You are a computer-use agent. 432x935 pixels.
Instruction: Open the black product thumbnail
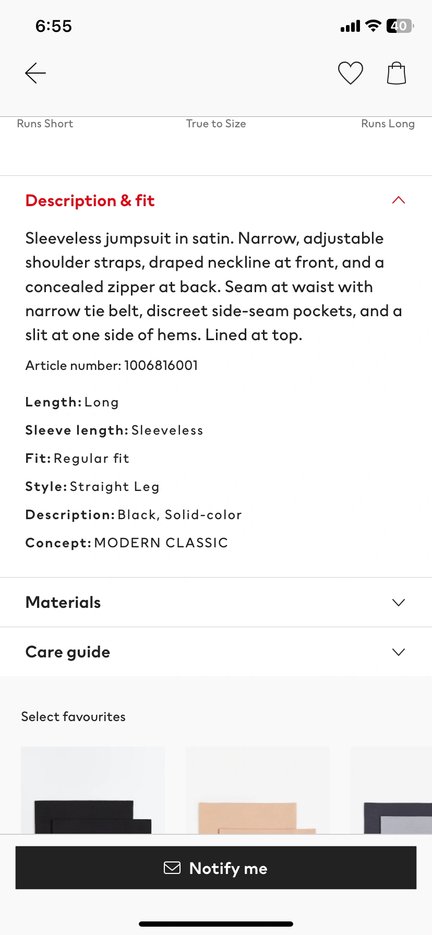pyautogui.click(x=93, y=790)
